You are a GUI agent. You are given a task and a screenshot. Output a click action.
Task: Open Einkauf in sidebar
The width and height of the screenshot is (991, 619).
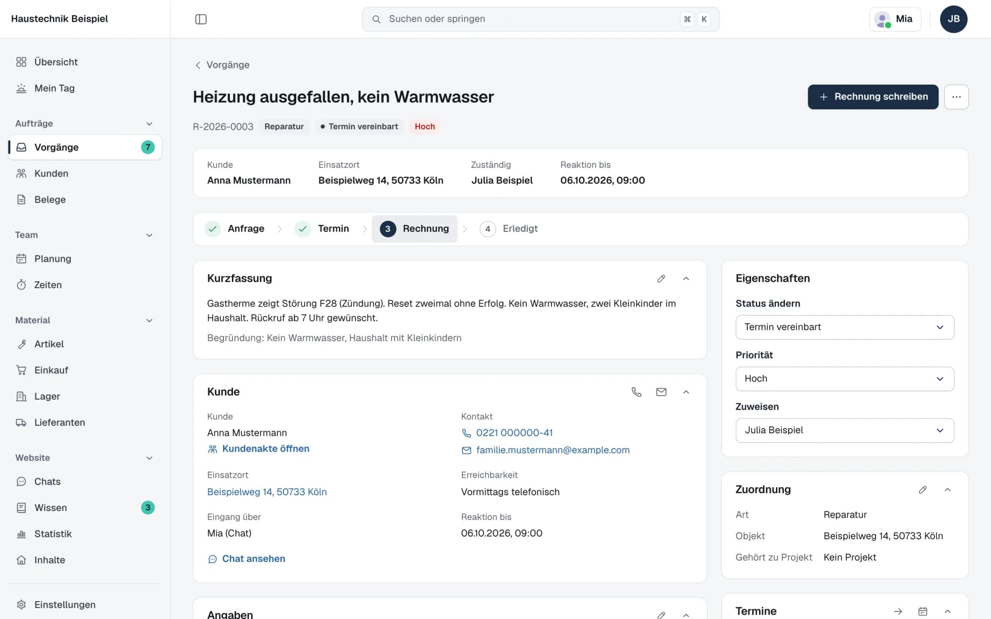[85, 370]
